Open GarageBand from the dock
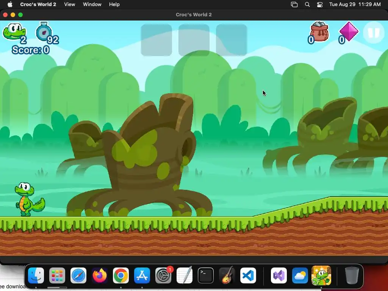The height and width of the screenshot is (291, 388). (x=227, y=275)
